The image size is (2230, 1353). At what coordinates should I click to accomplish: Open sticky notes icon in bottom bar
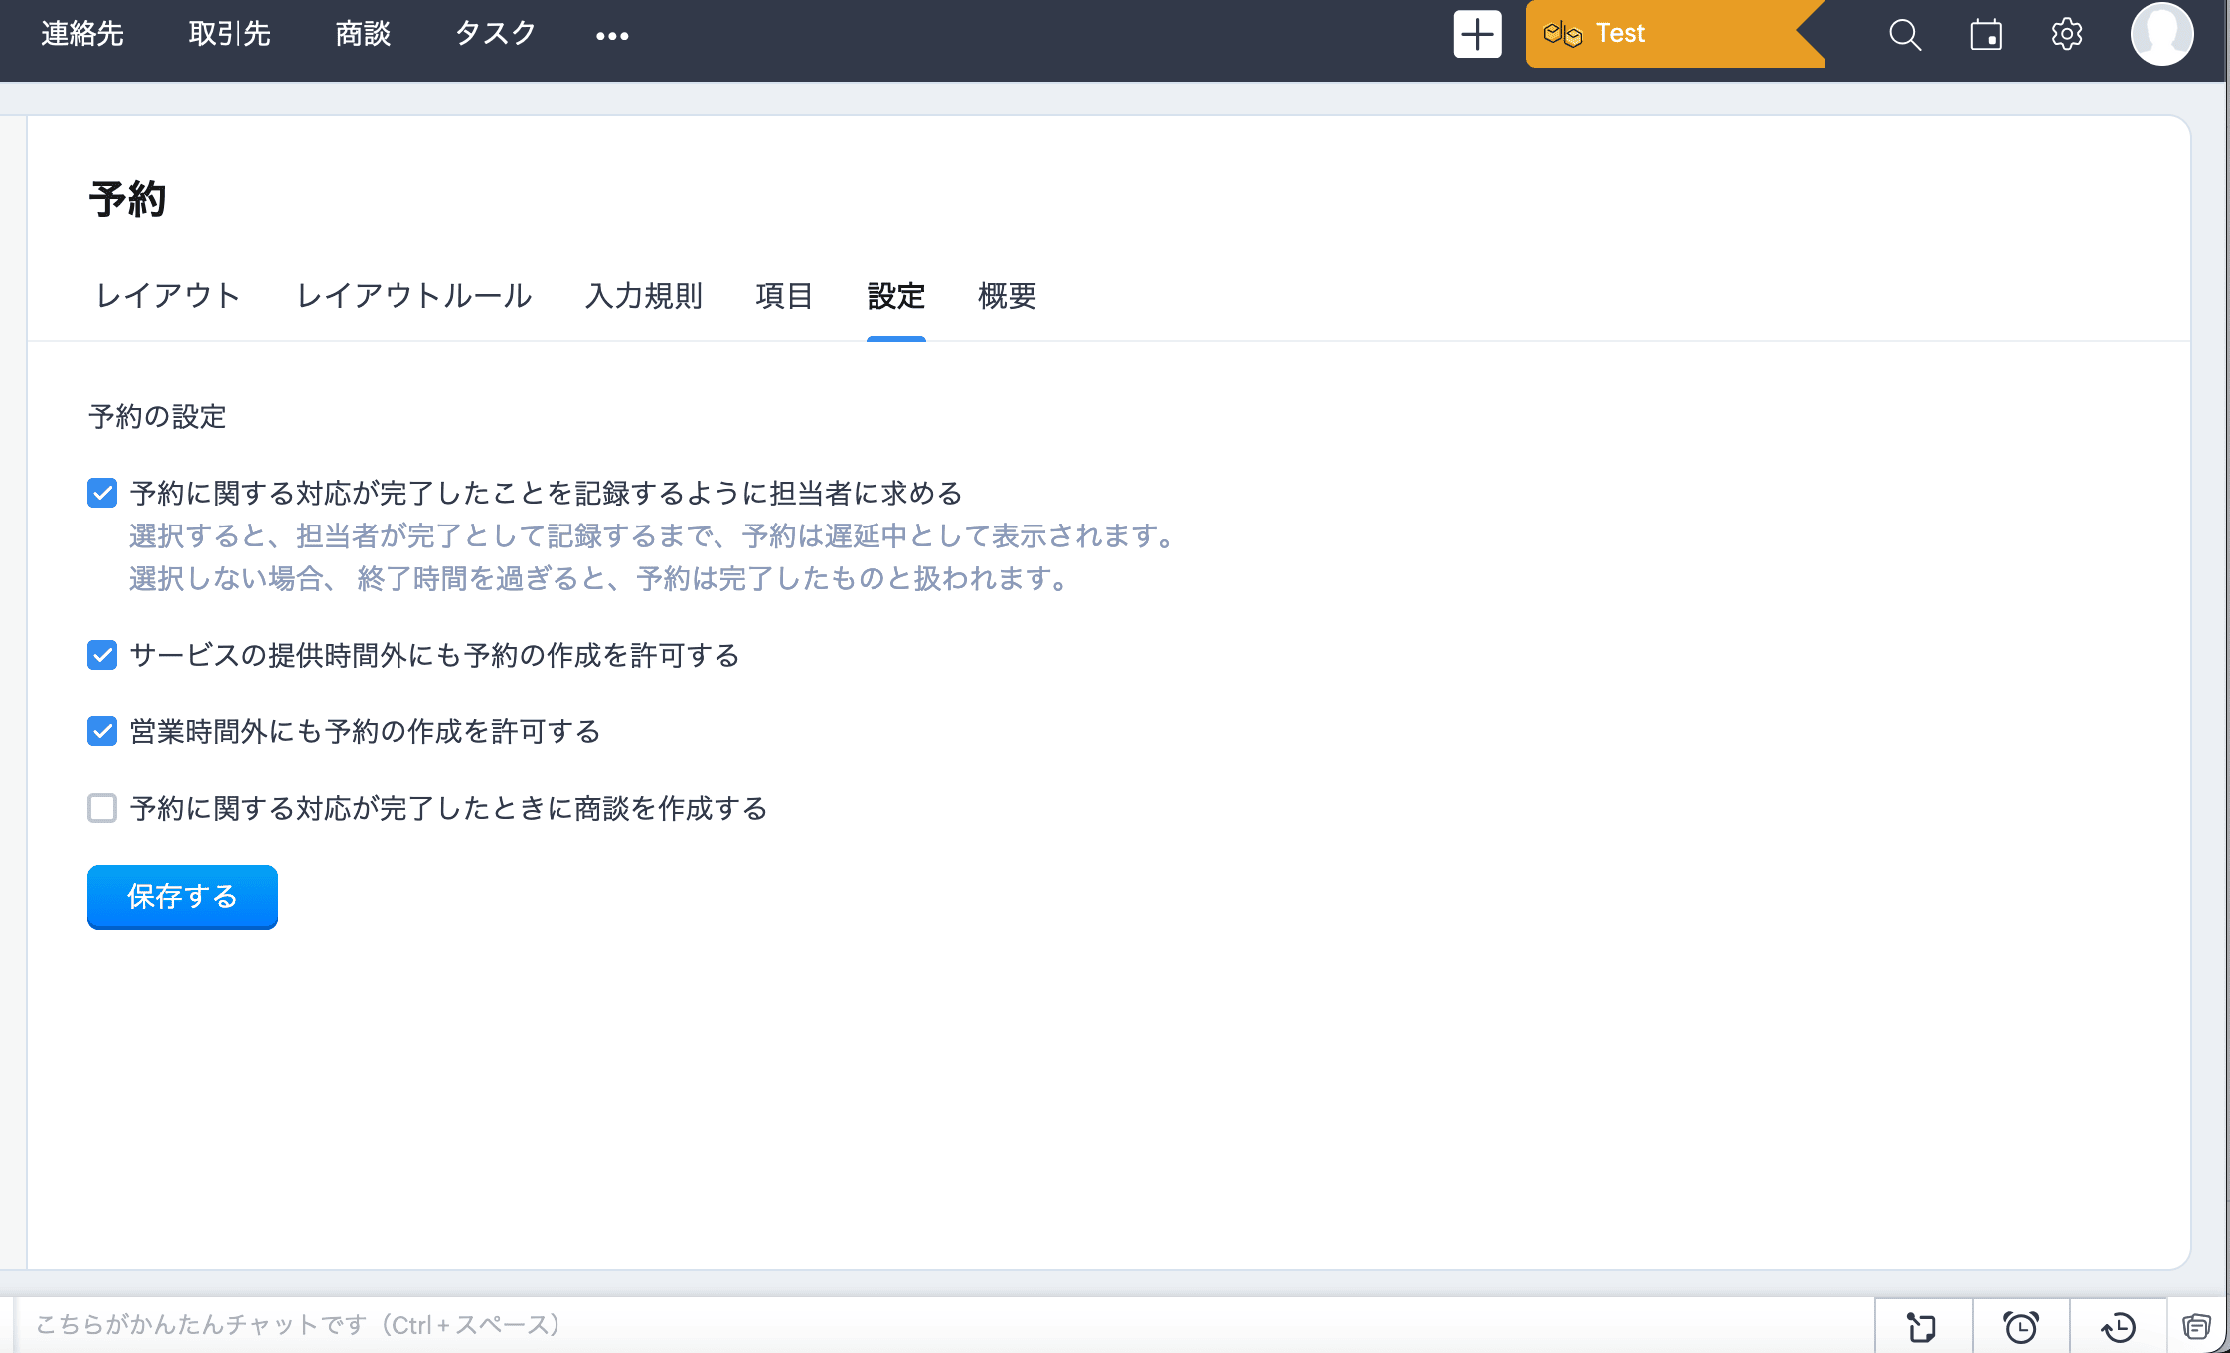point(1922,1327)
